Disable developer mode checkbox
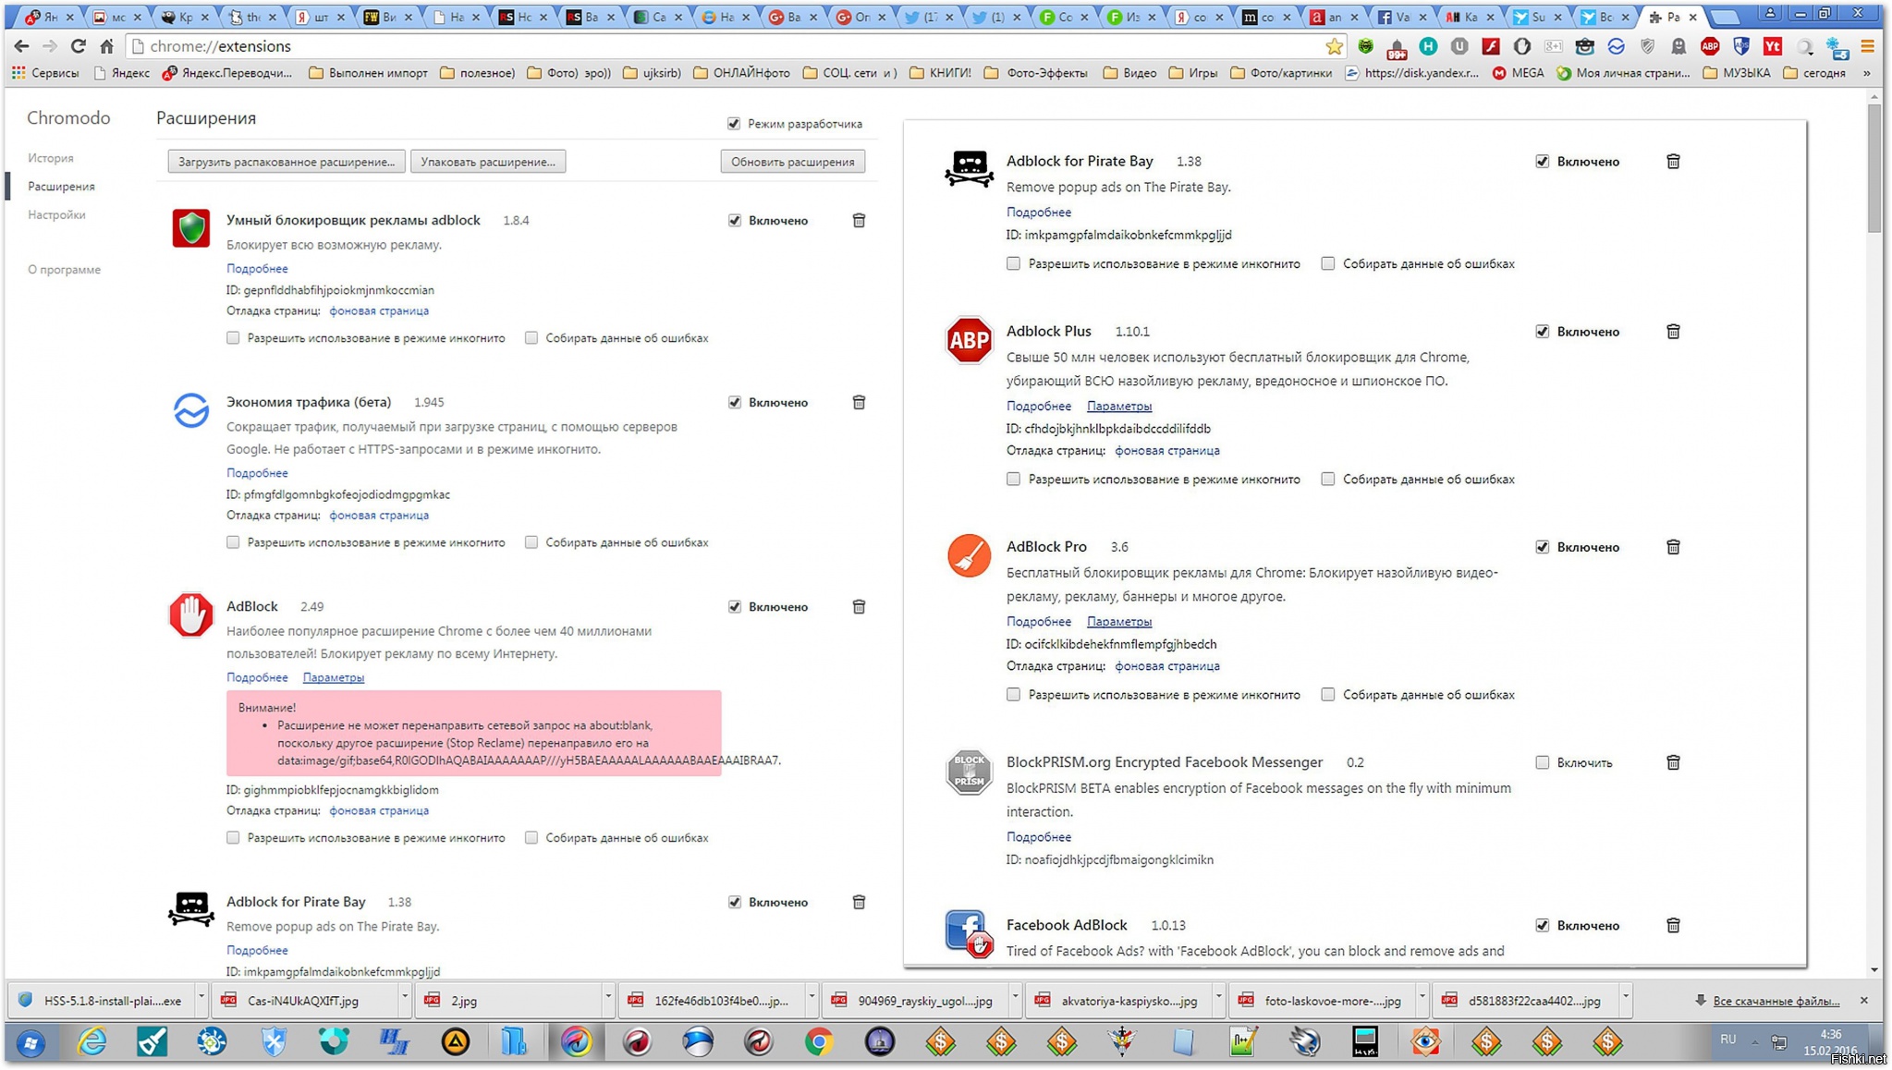The image size is (1892, 1070). coord(734,124)
